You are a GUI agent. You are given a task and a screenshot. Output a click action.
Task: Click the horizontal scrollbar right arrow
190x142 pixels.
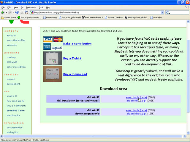click(x=185, y=136)
